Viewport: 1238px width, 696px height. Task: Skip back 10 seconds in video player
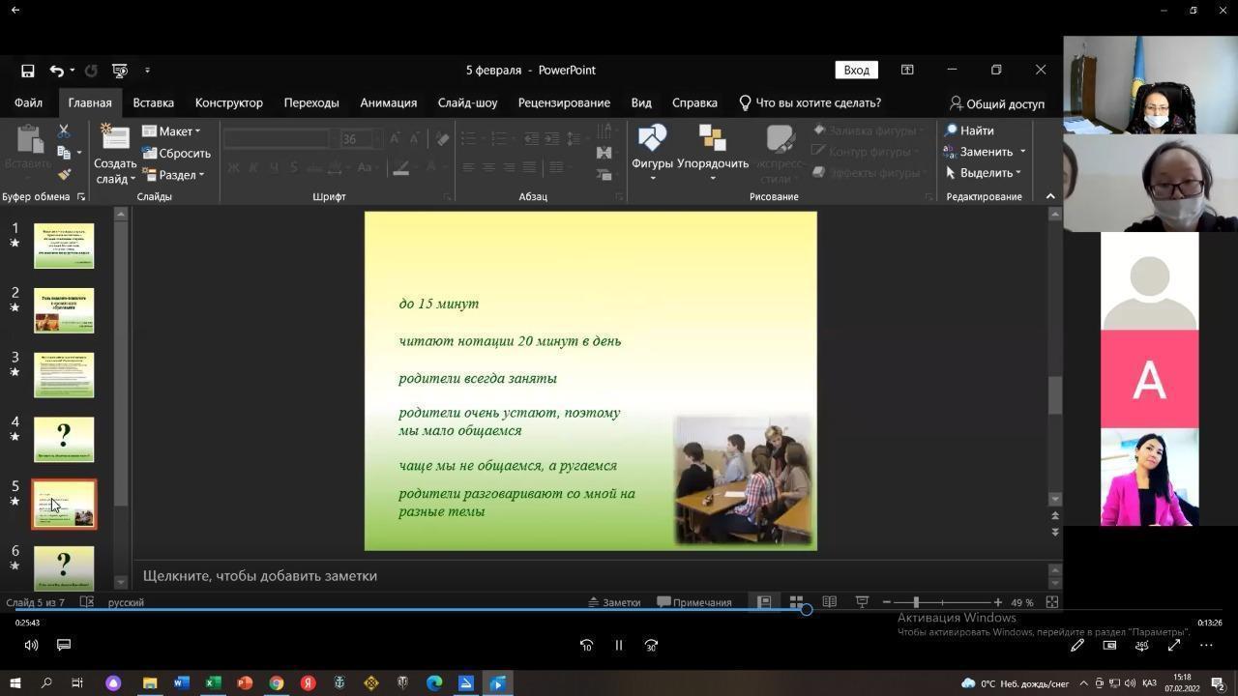pos(586,646)
